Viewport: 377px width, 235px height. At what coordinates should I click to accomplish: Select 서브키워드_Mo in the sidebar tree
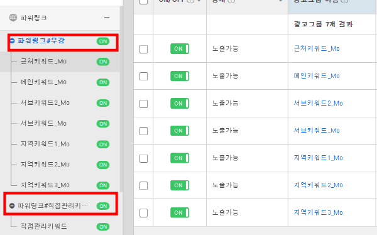pos(43,123)
